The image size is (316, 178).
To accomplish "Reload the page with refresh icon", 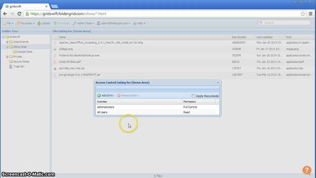I will click(x=19, y=14).
